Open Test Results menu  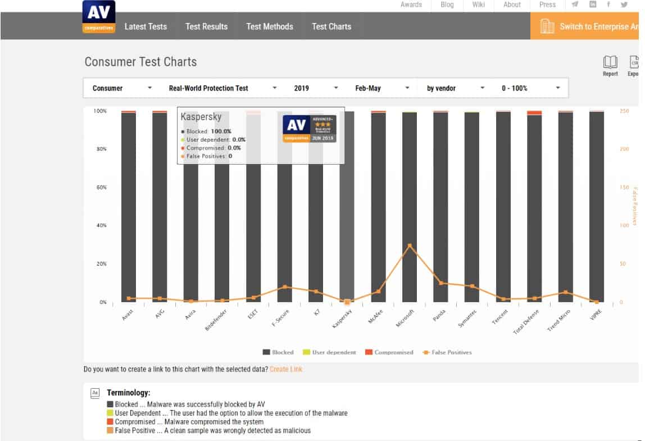point(207,26)
